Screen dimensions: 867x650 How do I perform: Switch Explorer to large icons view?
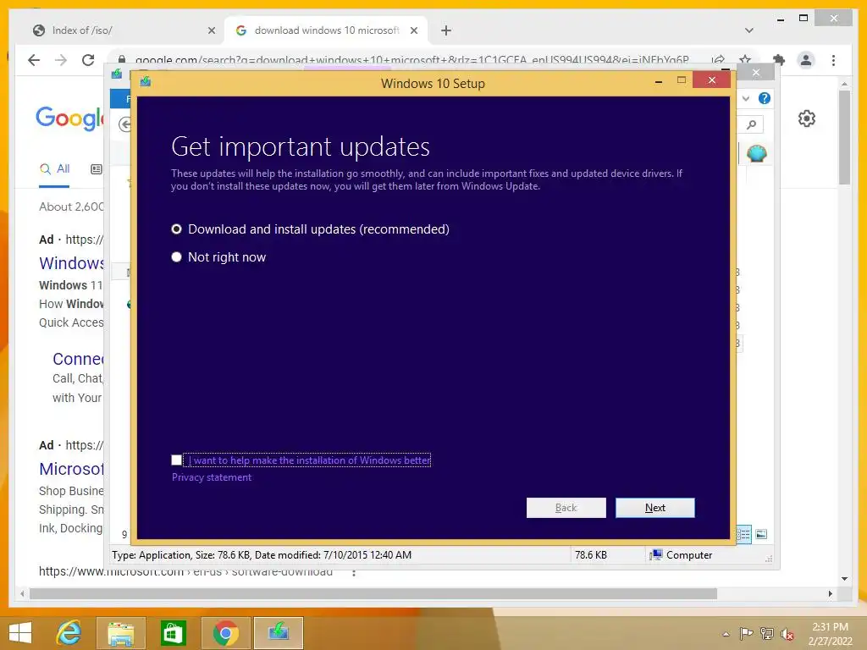point(761,534)
